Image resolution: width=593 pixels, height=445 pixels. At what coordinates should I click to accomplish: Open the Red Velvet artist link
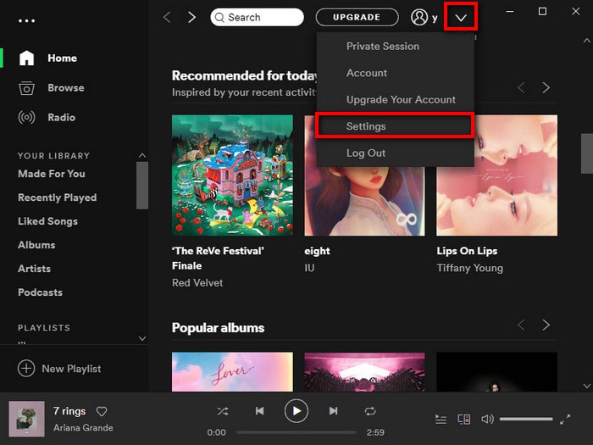pos(197,282)
